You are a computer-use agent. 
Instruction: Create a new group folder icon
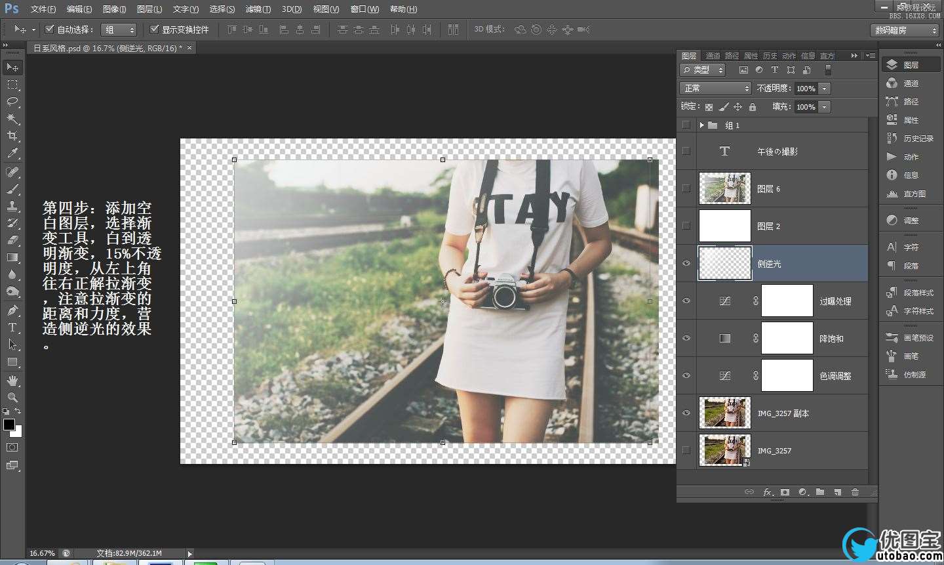click(820, 492)
